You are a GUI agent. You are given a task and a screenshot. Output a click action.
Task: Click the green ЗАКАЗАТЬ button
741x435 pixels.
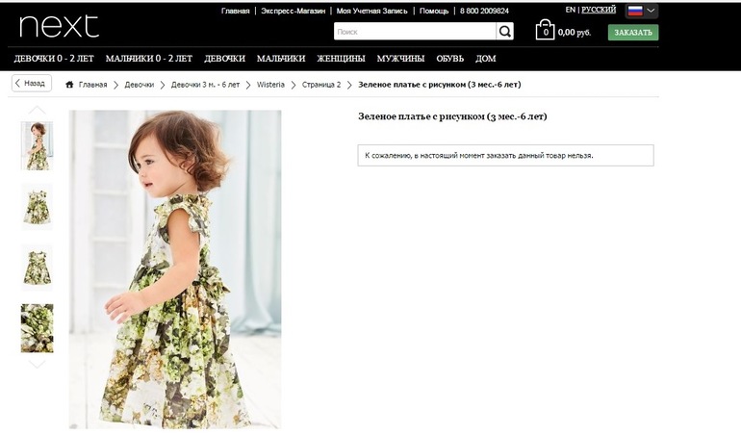point(632,32)
